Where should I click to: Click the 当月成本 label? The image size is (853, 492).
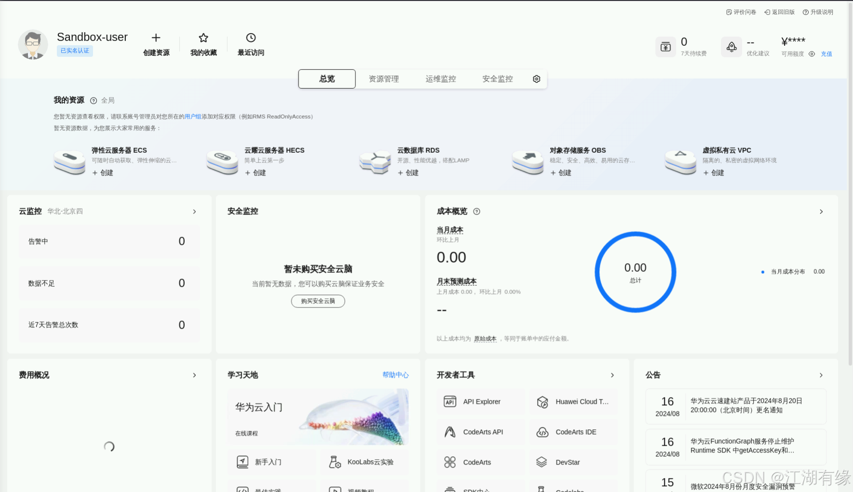(x=450, y=230)
